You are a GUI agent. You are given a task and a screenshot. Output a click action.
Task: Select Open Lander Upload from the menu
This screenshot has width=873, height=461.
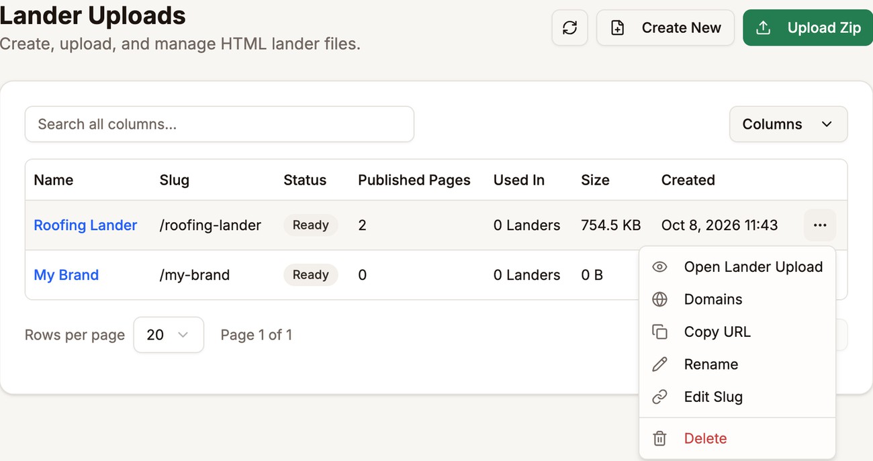737,267
